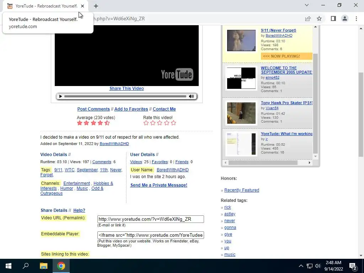Click the Chrome taskbar icon
This screenshot has height=273, width=364.
(61, 266)
